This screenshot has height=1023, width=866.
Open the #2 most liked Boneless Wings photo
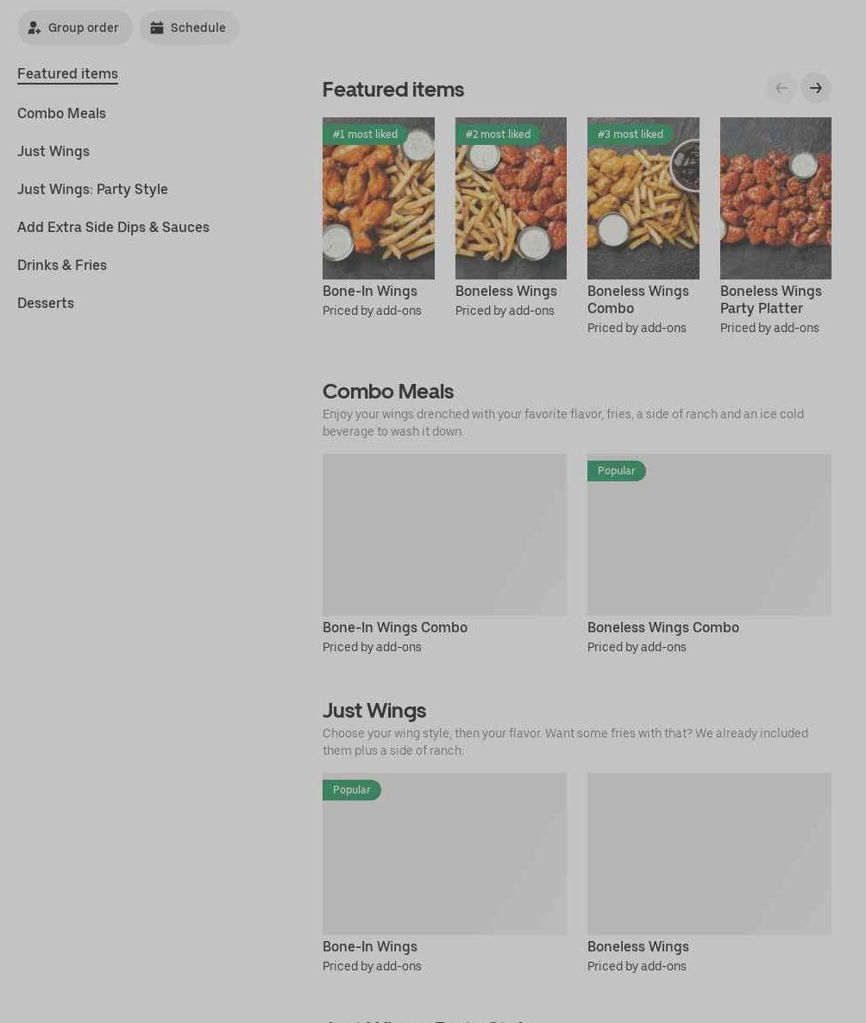(511, 198)
